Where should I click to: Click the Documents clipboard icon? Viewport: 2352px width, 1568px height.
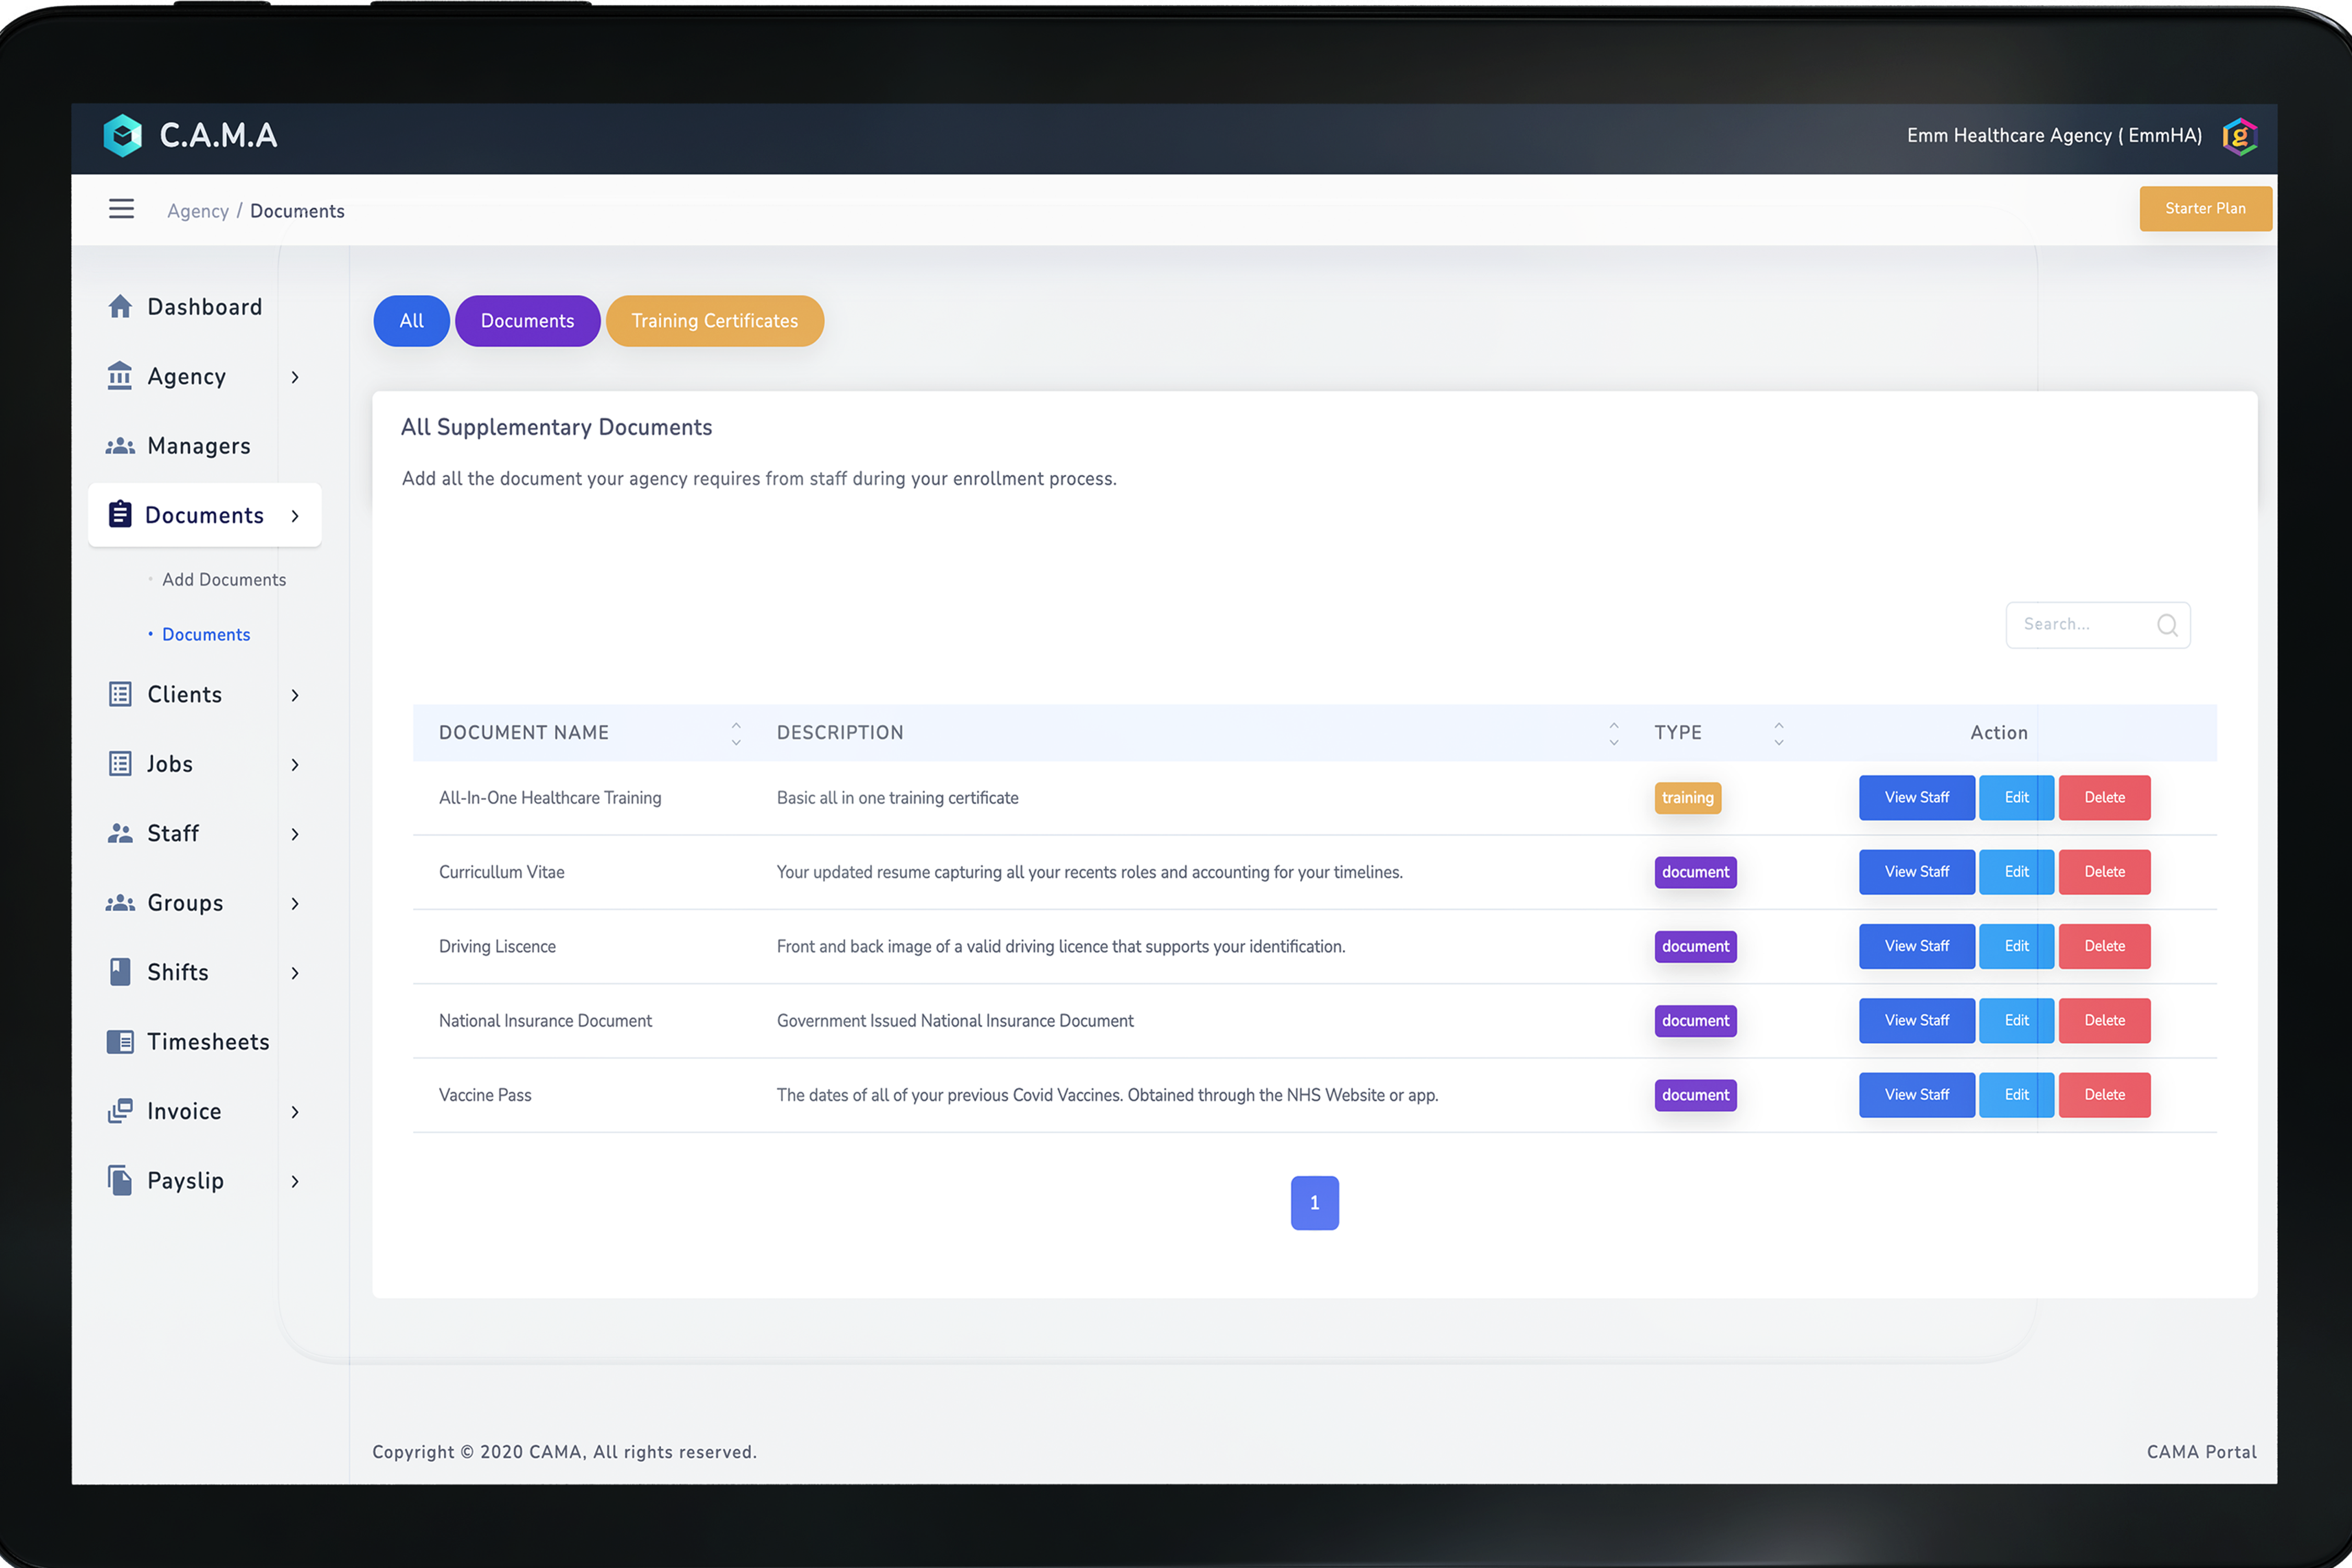[x=120, y=514]
